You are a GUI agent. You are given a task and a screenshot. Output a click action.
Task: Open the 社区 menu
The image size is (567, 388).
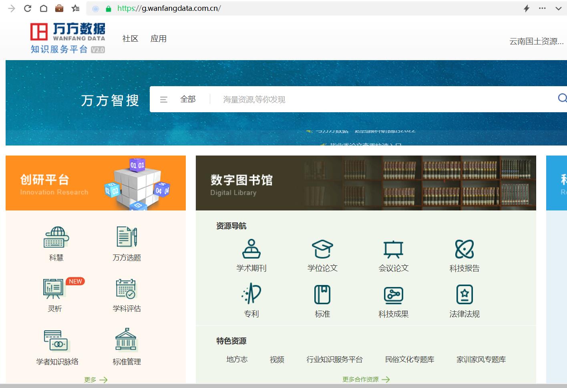(x=130, y=38)
